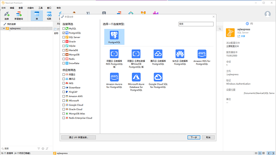276x155 pixels.
Task: Click the sidebar bottom search field
Action: pyautogui.click(x=19, y=149)
